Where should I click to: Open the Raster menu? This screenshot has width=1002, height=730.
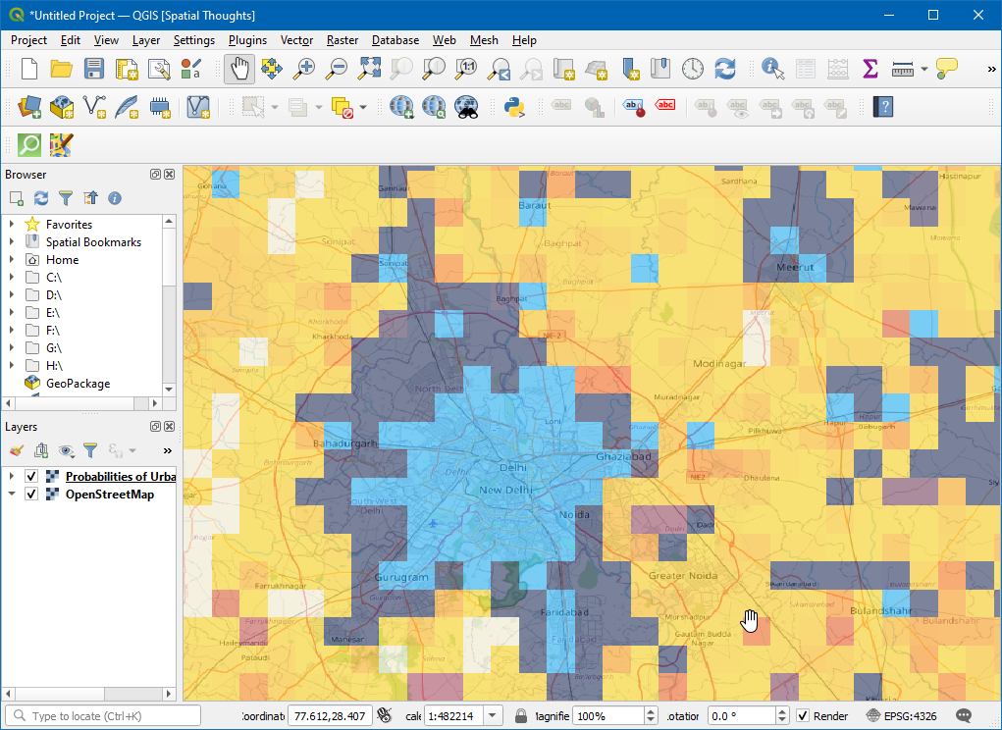click(x=343, y=40)
